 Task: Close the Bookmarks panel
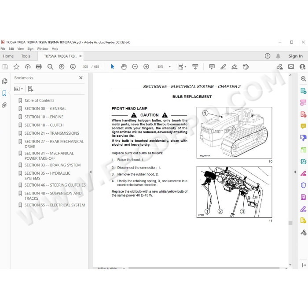[81, 78]
